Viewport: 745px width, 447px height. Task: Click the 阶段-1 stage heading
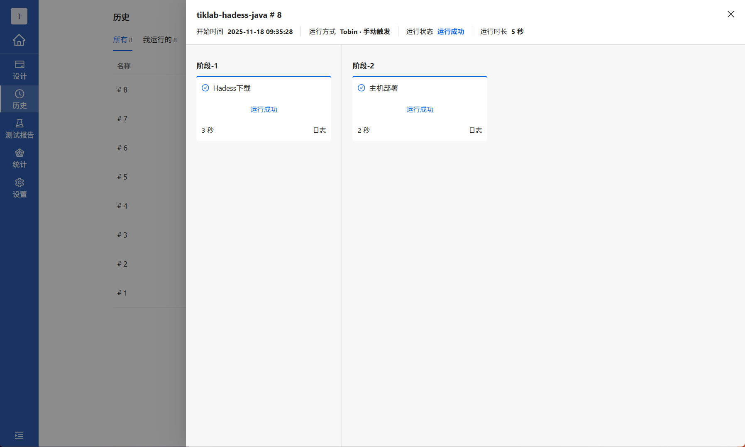pos(207,66)
